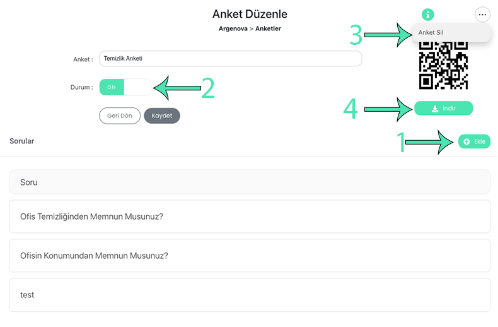Download the QR code with İndir
Image resolution: width=498 pixels, height=327 pixels.
point(443,109)
